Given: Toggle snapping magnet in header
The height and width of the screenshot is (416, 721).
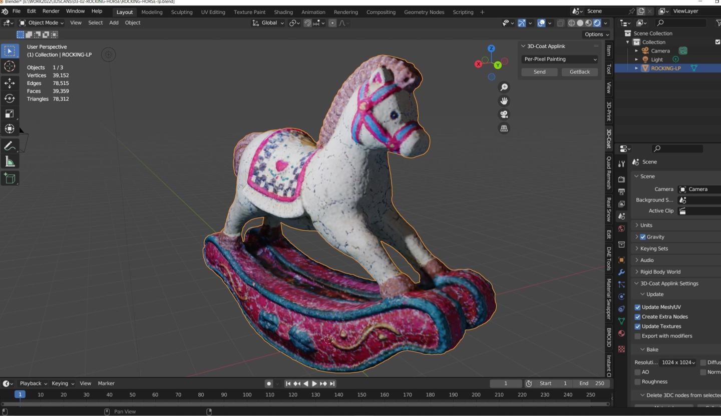Looking at the screenshot, I should [308, 23].
